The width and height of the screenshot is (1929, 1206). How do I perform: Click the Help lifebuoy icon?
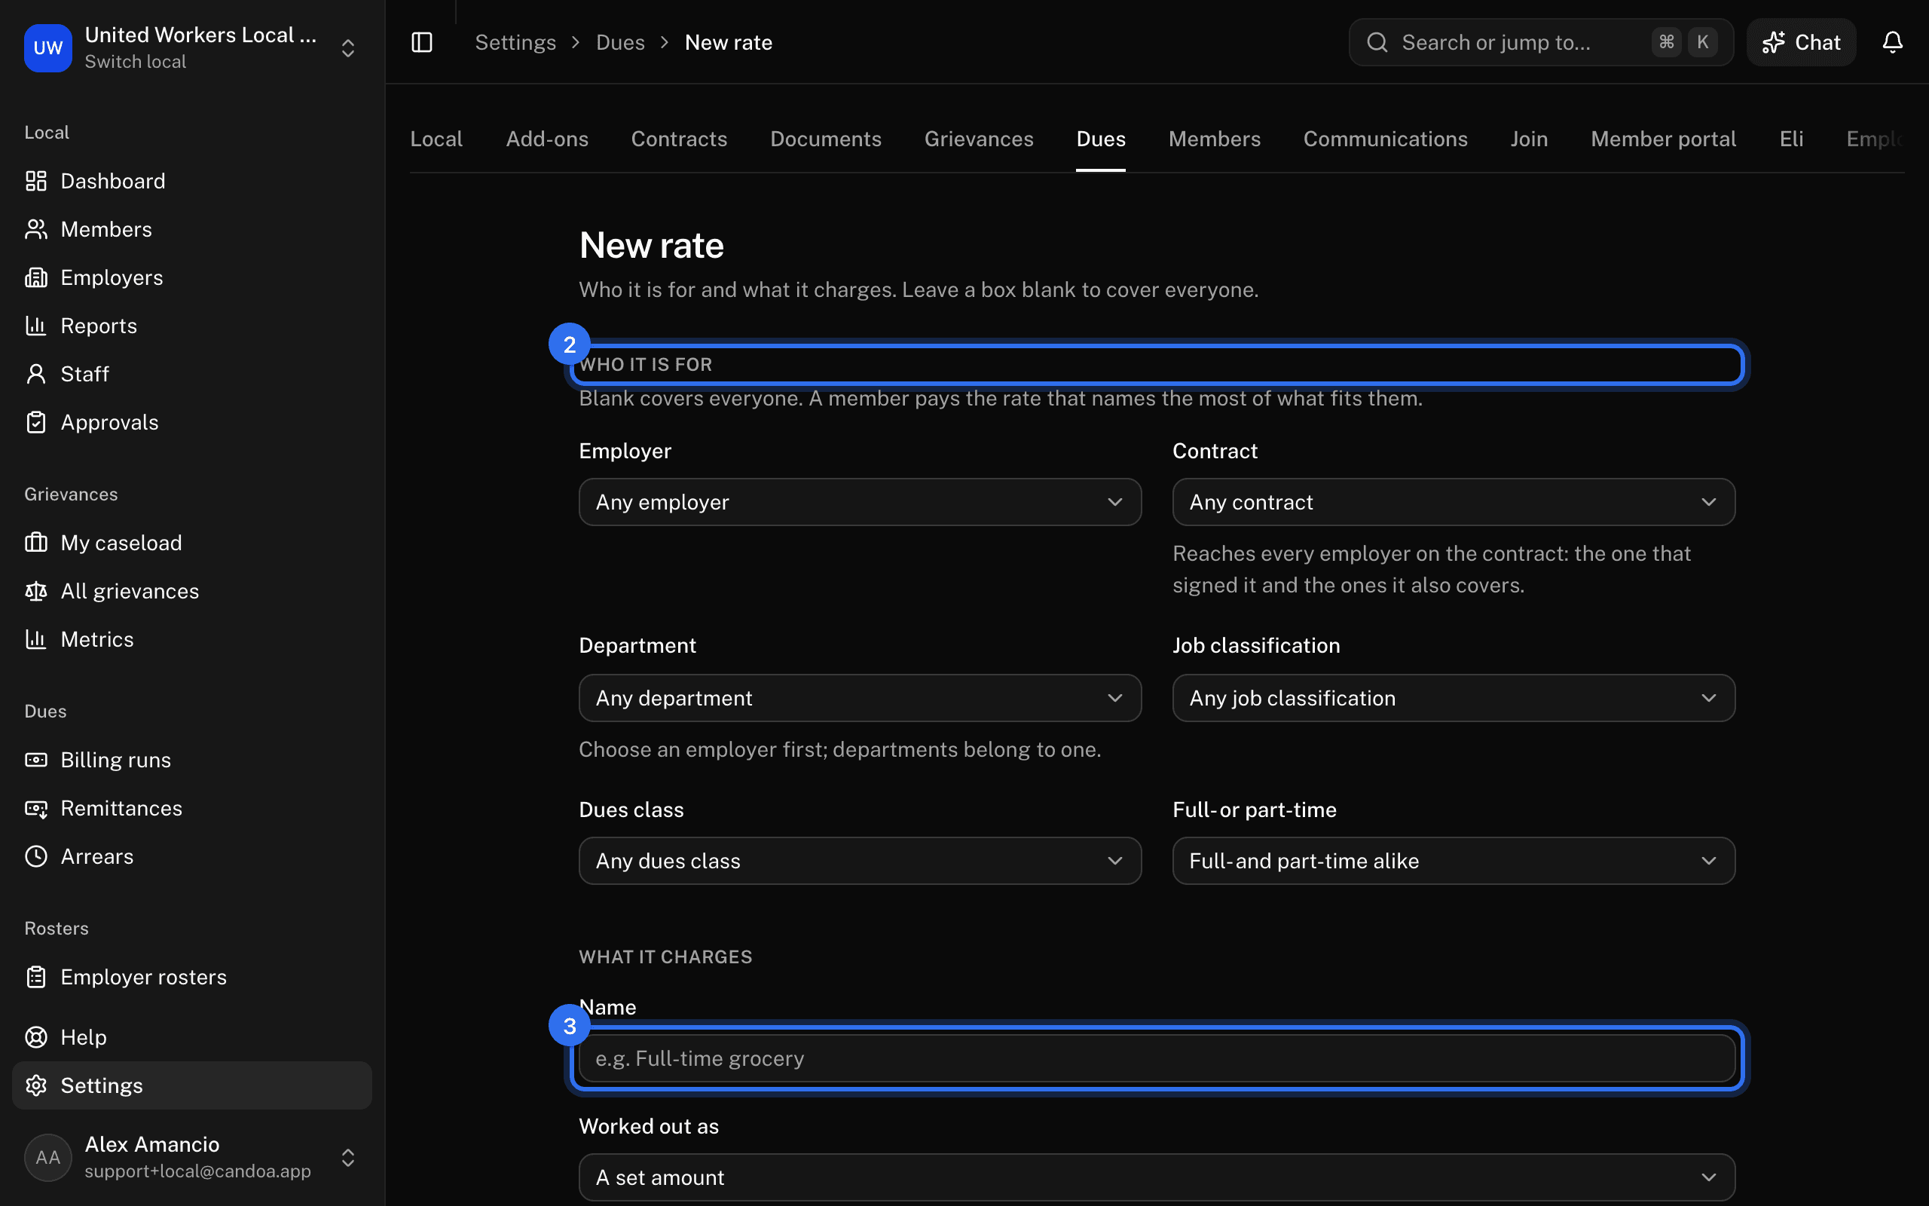36,1037
